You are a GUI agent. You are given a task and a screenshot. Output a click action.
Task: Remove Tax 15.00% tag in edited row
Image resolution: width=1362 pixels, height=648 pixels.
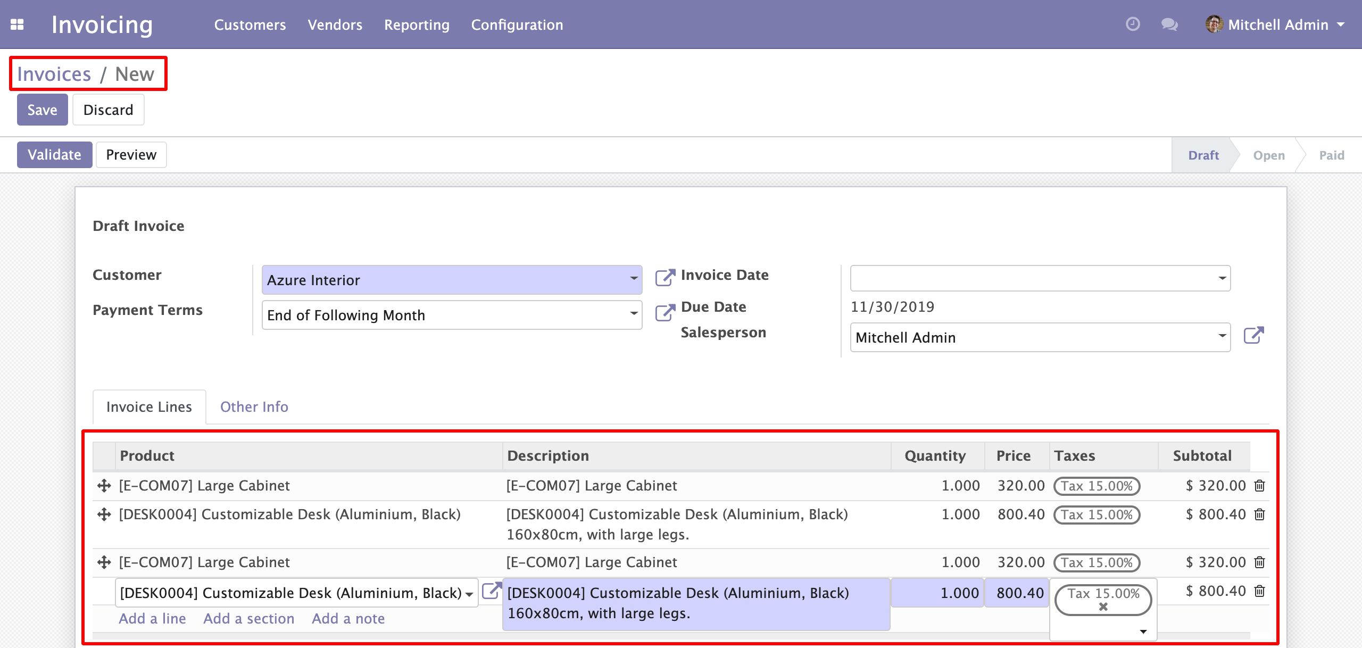(x=1103, y=607)
